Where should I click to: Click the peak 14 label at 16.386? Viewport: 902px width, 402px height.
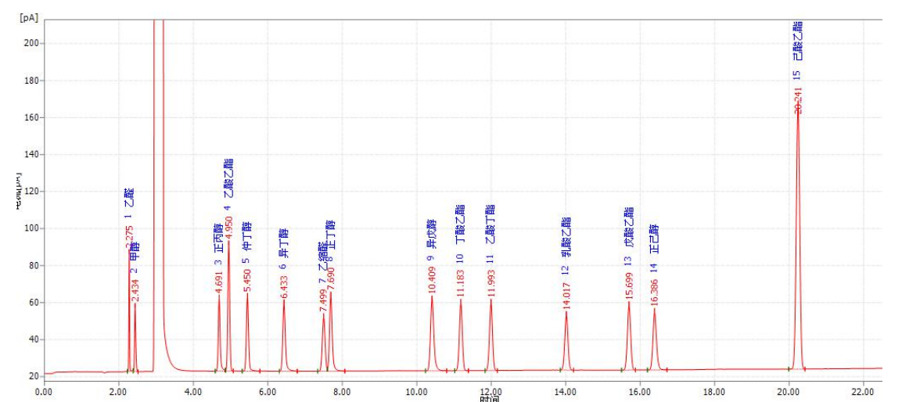(655, 295)
